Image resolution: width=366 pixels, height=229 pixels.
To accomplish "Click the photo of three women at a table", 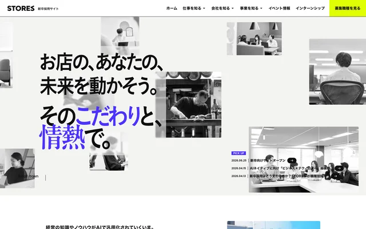I will click(x=259, y=39).
